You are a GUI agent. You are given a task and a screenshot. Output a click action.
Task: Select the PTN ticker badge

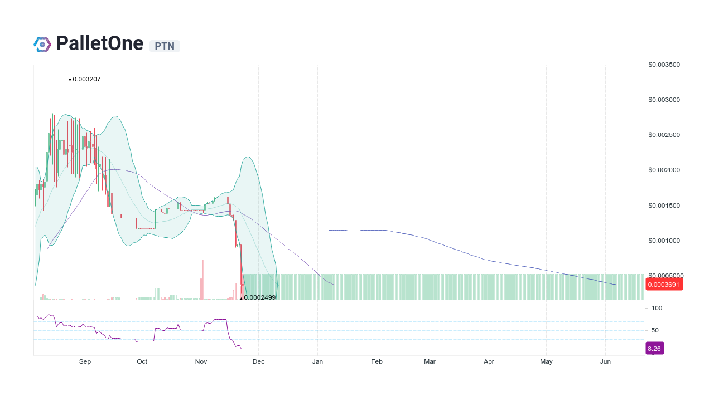coord(165,46)
